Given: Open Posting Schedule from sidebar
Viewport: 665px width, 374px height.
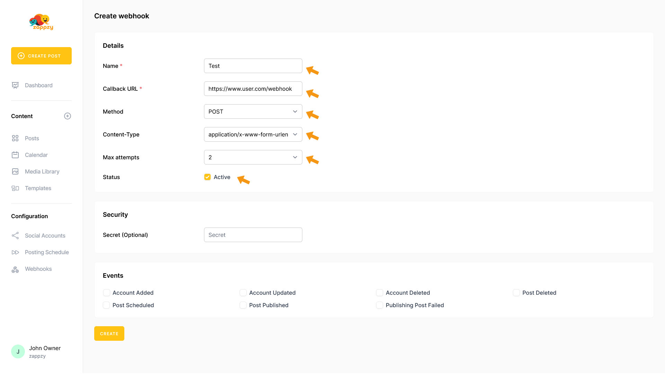Looking at the screenshot, I should pyautogui.click(x=47, y=252).
